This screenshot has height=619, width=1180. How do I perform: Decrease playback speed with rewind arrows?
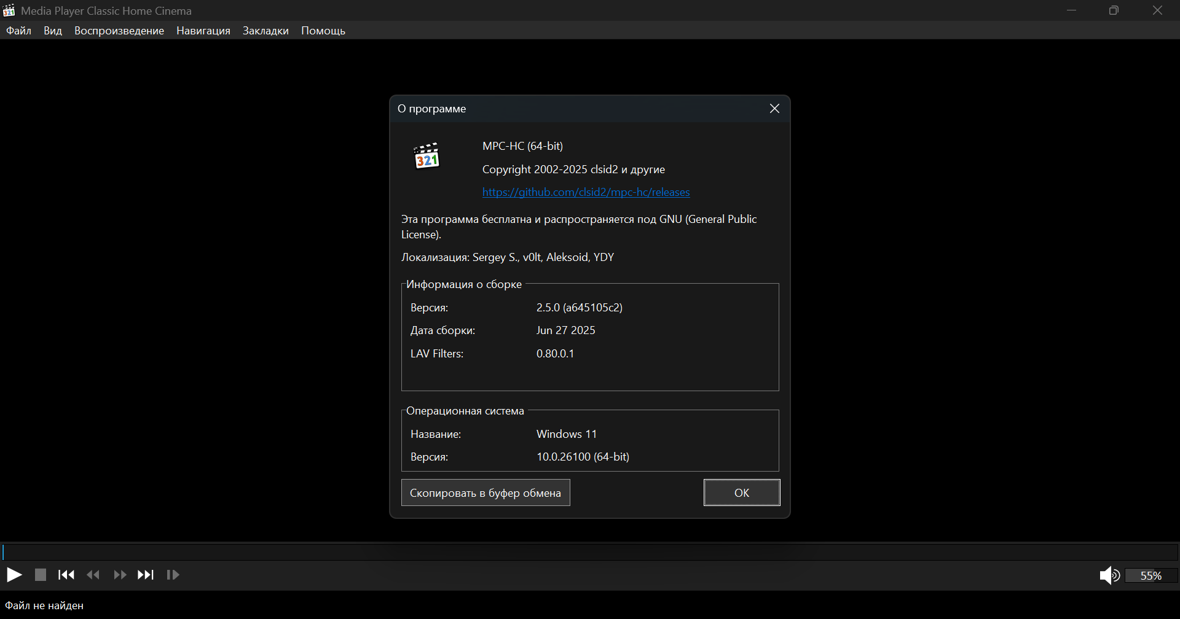(93, 575)
